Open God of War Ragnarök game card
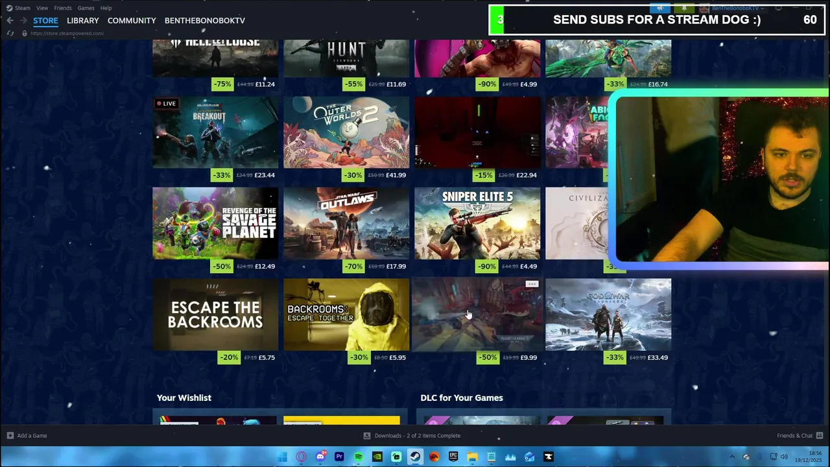Screen dimensions: 830x467 [x=608, y=315]
